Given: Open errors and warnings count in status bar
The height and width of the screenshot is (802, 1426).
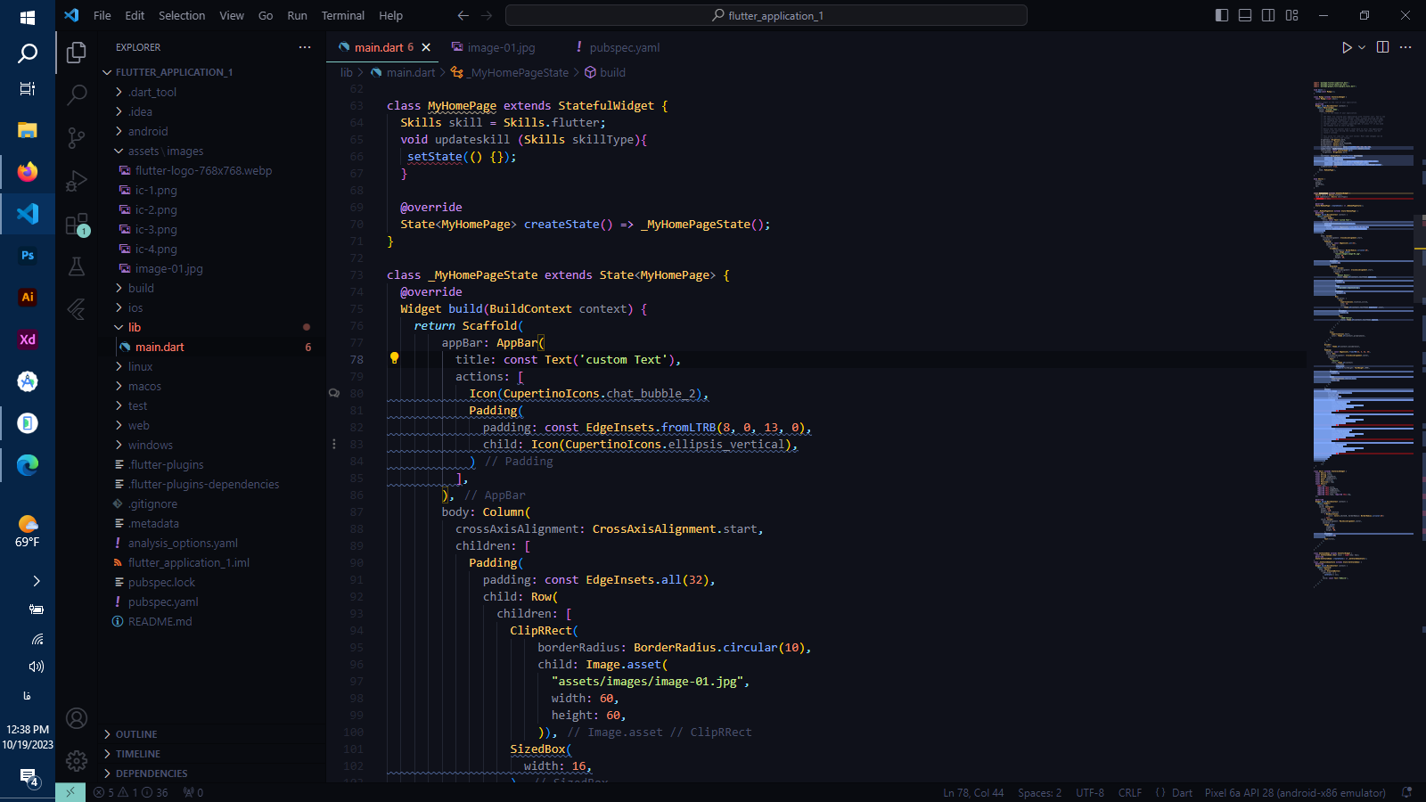Looking at the screenshot, I should [x=131, y=792].
